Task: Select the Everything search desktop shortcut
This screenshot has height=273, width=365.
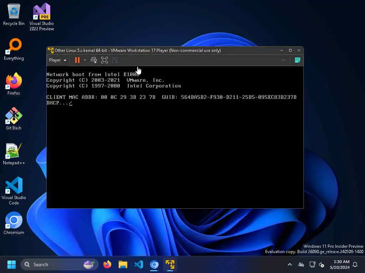Action: click(x=14, y=49)
